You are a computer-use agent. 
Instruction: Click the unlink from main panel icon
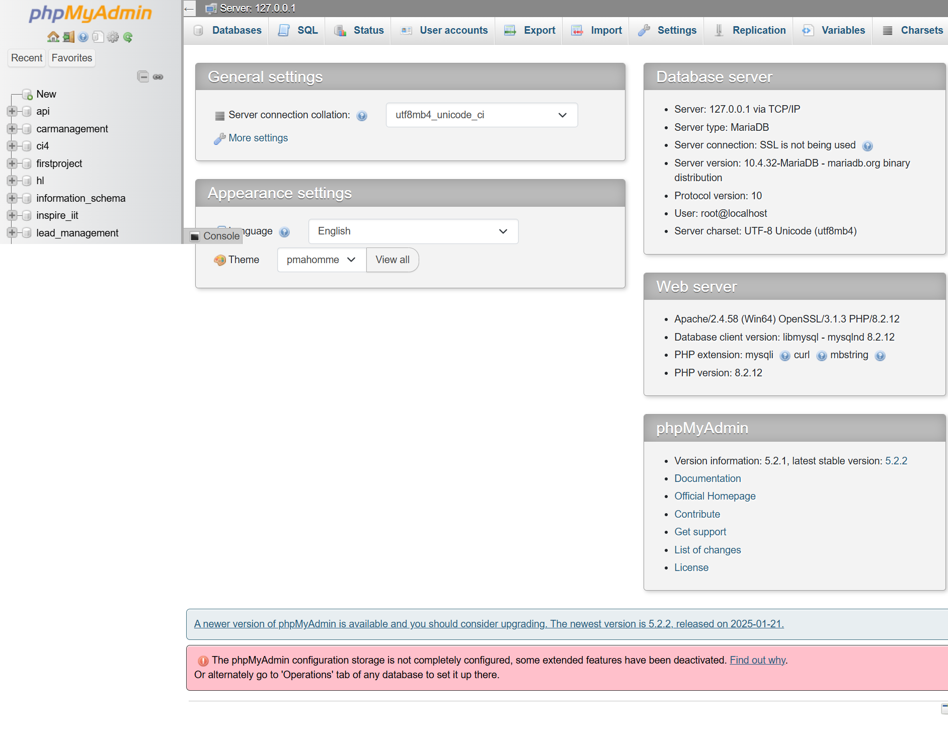pyautogui.click(x=158, y=76)
